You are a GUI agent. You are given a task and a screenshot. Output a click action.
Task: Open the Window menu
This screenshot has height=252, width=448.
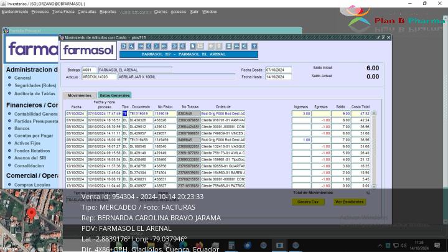pos(210,12)
